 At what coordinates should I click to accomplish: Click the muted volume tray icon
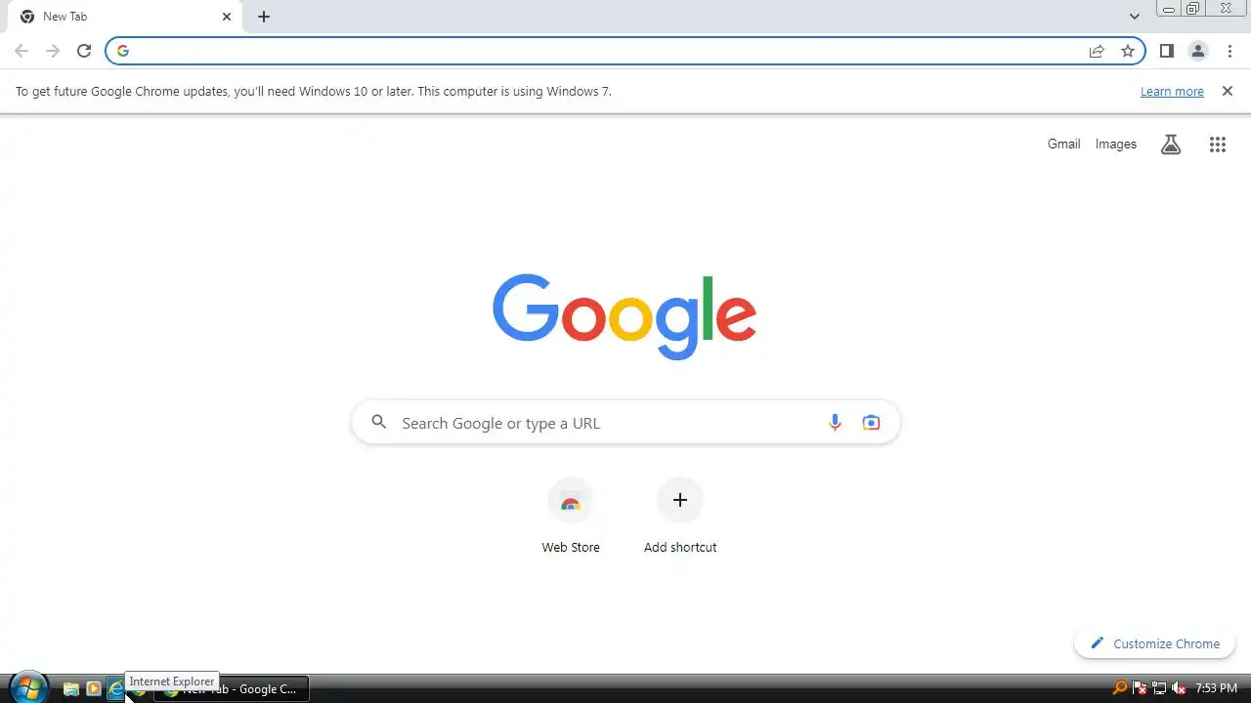pos(1179,688)
